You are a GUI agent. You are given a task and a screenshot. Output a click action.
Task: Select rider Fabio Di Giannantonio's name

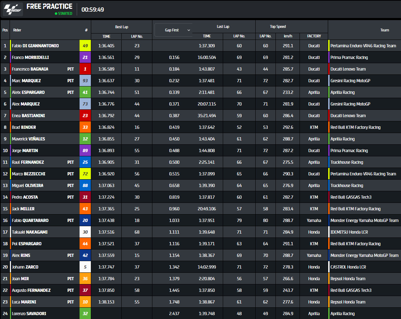click(35, 46)
